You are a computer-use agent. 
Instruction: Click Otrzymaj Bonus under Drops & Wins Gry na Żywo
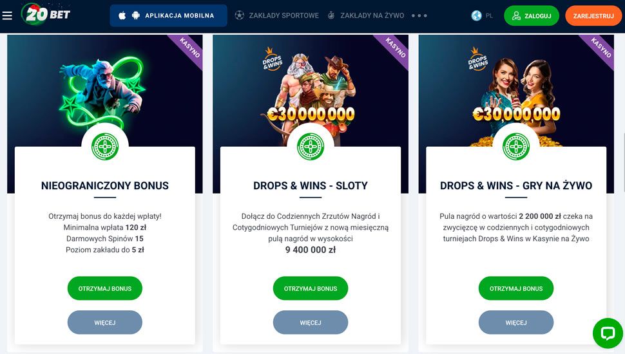tap(516, 288)
